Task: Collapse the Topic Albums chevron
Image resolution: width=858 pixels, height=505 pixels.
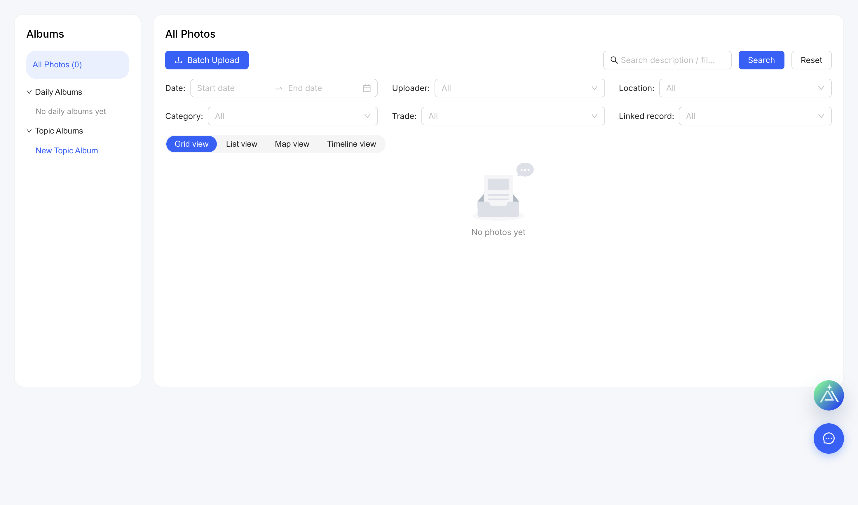Action: click(x=29, y=131)
